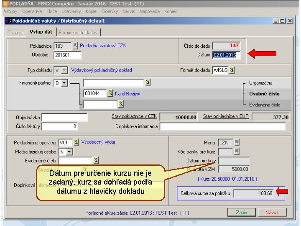Open Evidenčné číslo partner lookup icon
301x226 pixels.
(121, 104)
